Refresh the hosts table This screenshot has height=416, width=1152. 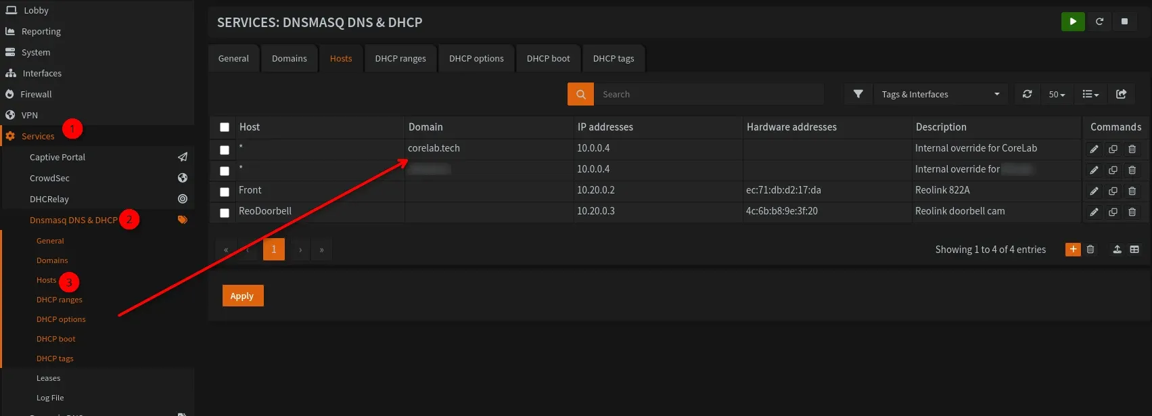(x=1027, y=94)
